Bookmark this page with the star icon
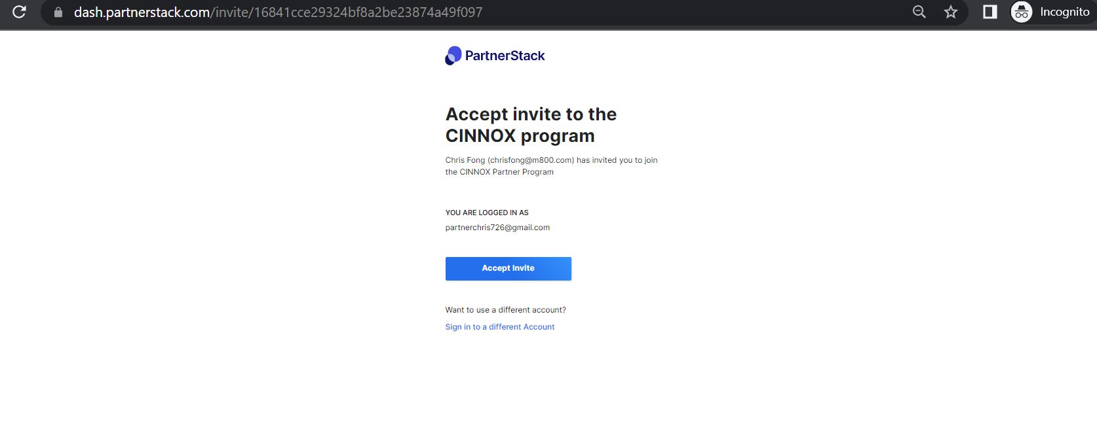This screenshot has height=446, width=1097. pos(951,12)
